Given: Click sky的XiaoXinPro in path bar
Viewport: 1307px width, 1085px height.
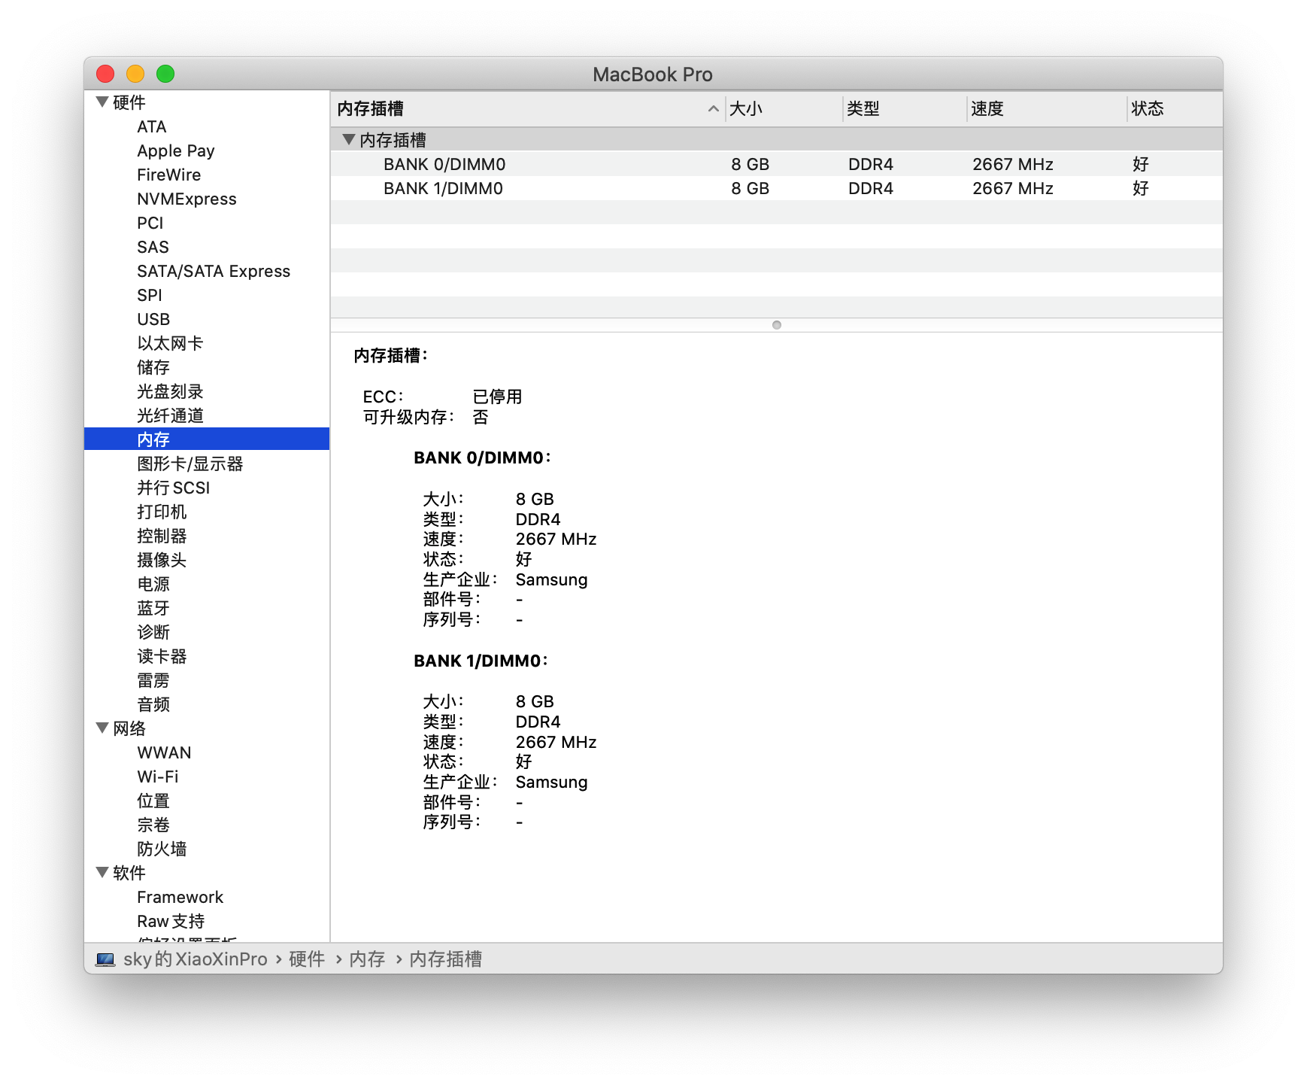Looking at the screenshot, I should pos(196,959).
